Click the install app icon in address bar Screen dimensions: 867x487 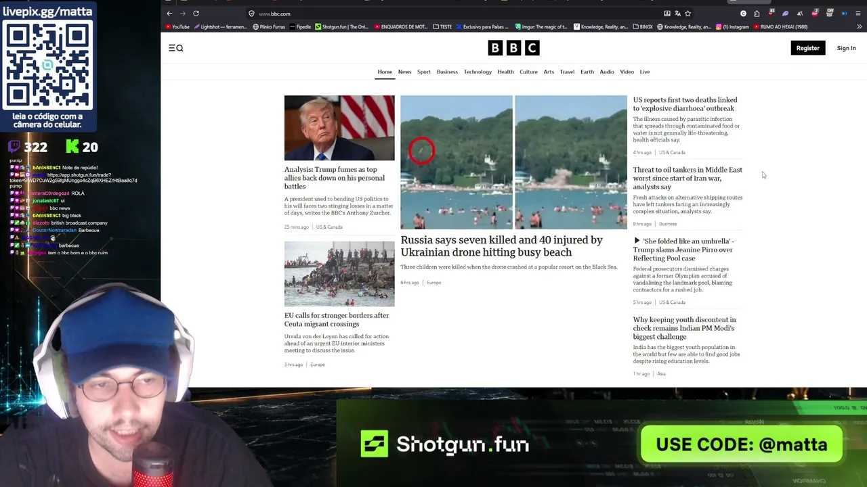click(667, 14)
